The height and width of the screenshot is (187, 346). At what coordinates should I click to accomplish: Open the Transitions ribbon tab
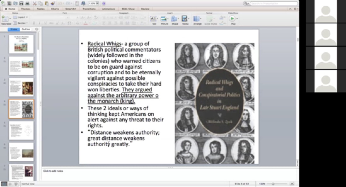[x=89, y=9]
